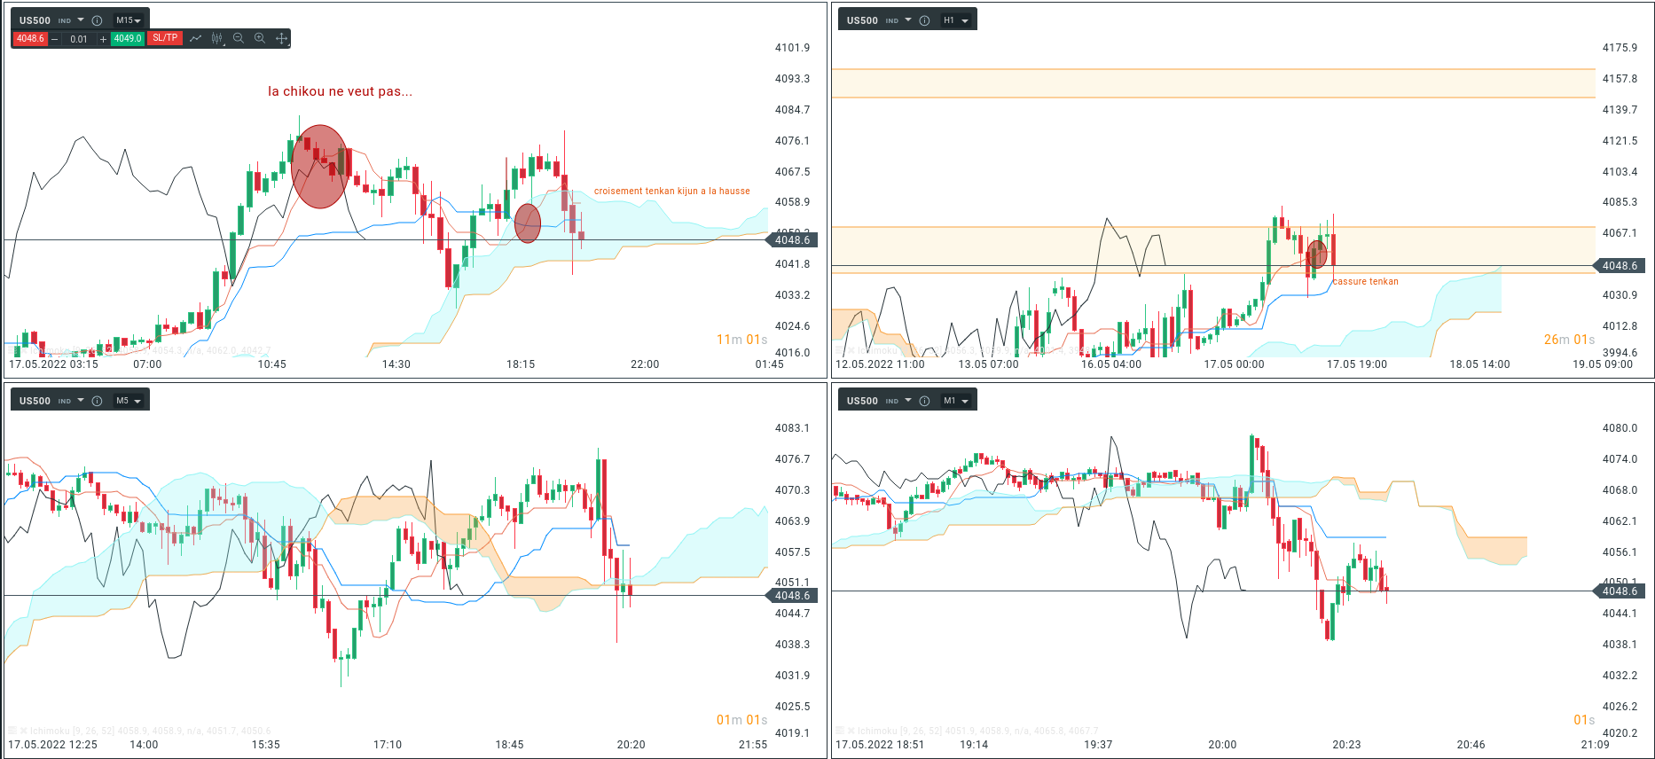Click the 0.01 volume input field
Screen dimensions: 1655x759
[x=79, y=39]
